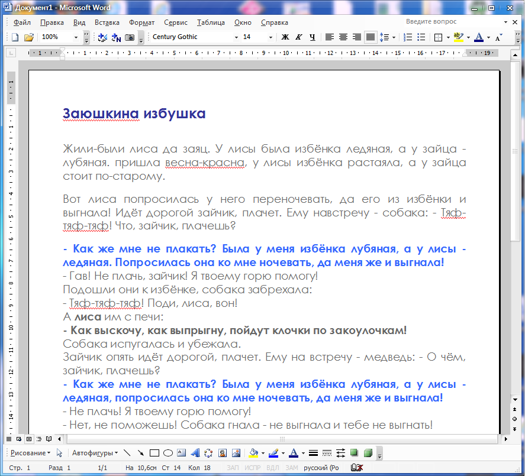Open borders dropdown arrow

click(448, 37)
